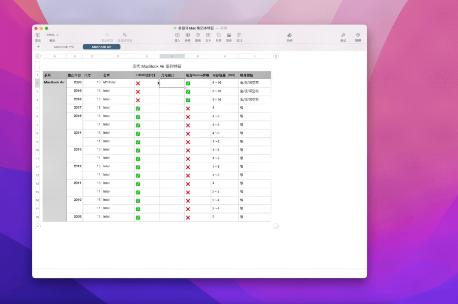Image resolution: width=458 pixels, height=304 pixels.
Task: Select row header 5
Action: pos(37,108)
